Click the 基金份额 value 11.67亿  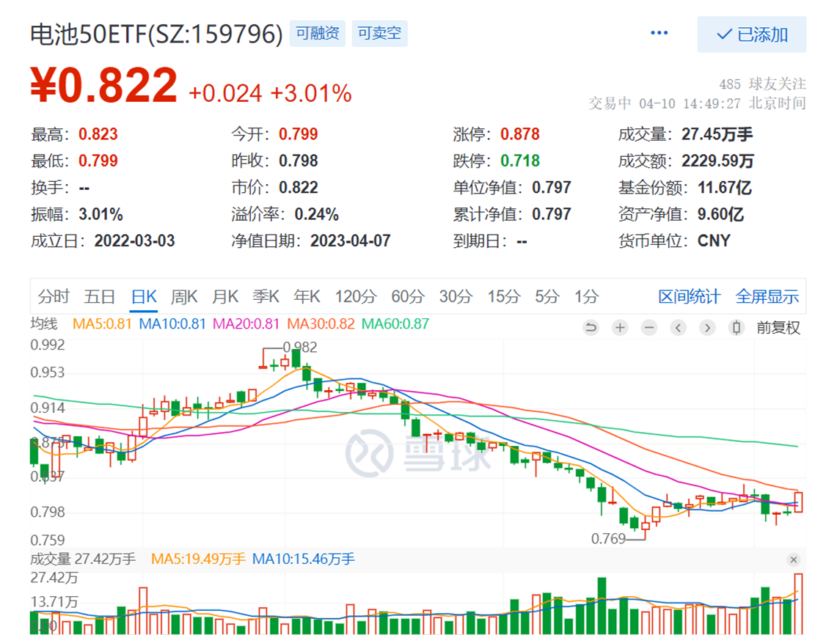[724, 188]
